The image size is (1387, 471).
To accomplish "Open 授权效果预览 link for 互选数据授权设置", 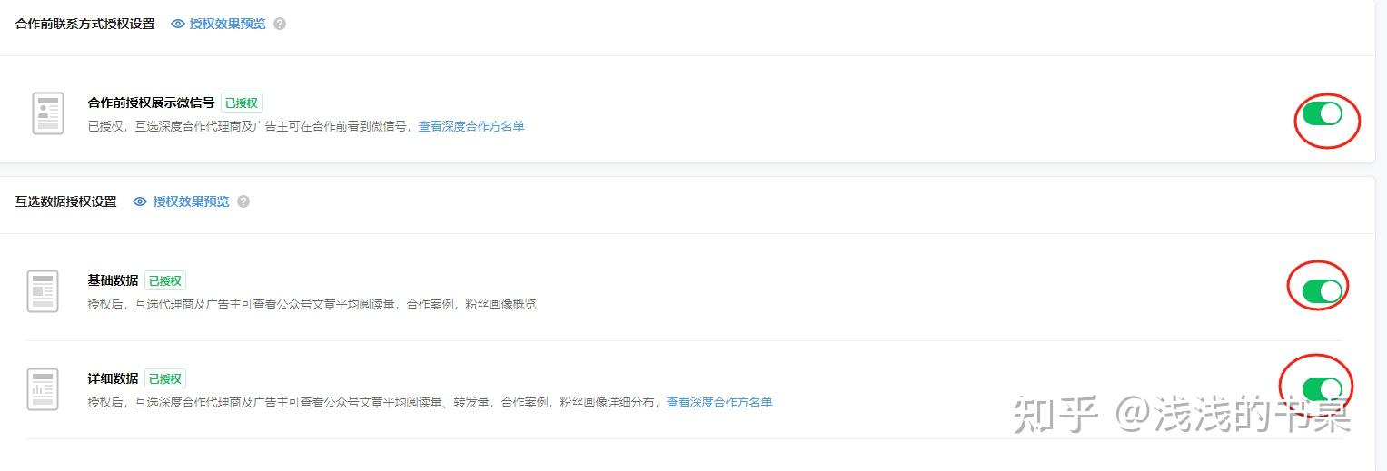I will coord(191,201).
